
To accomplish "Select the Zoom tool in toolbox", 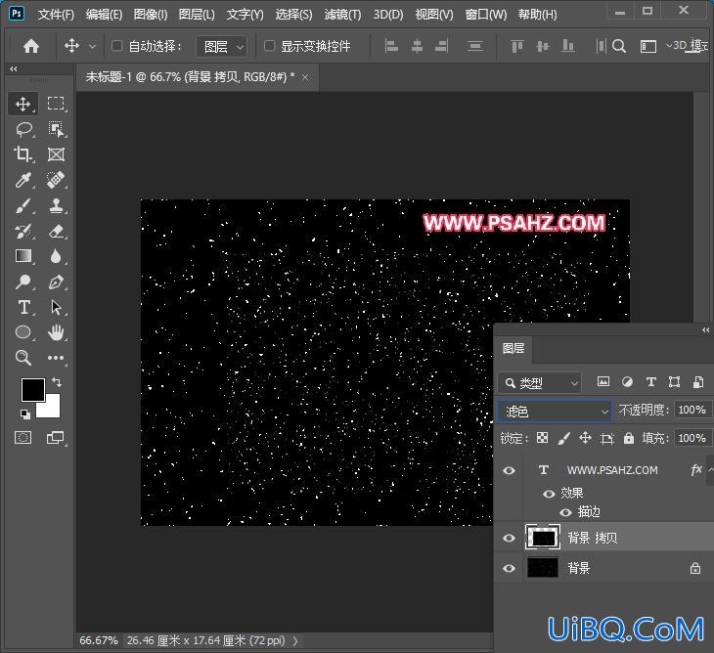I will point(23,358).
